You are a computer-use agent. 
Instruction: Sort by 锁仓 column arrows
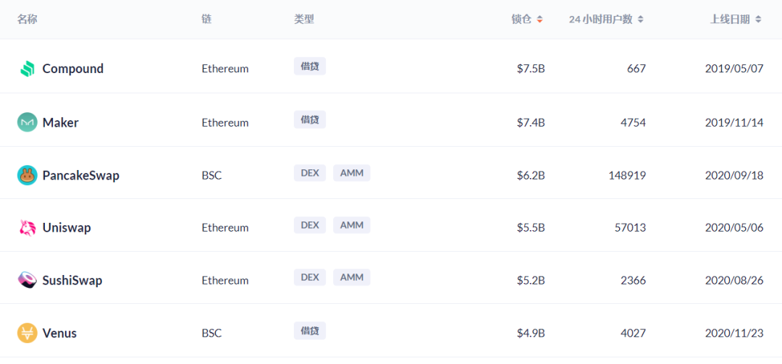click(539, 20)
